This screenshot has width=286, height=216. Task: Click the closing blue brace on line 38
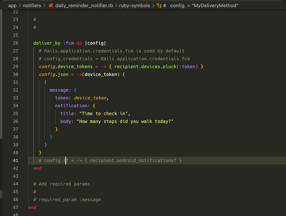51,137
